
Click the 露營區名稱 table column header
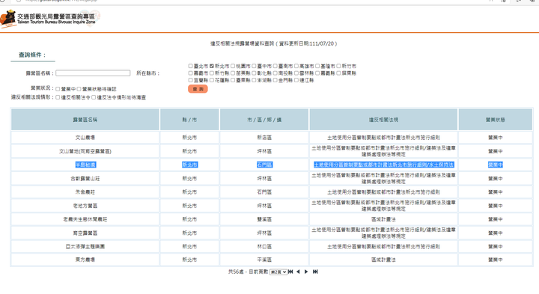click(85, 120)
